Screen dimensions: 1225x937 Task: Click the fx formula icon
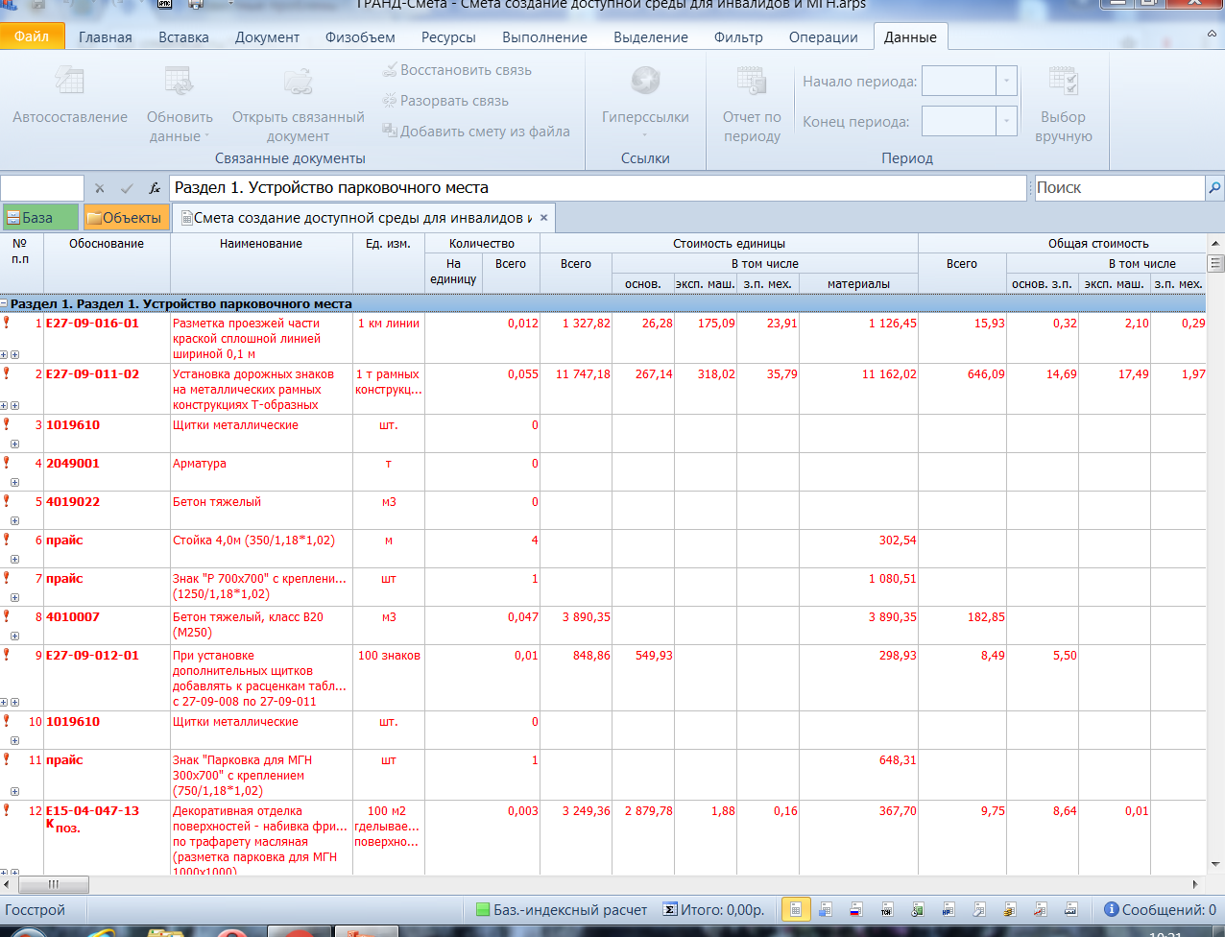155,188
